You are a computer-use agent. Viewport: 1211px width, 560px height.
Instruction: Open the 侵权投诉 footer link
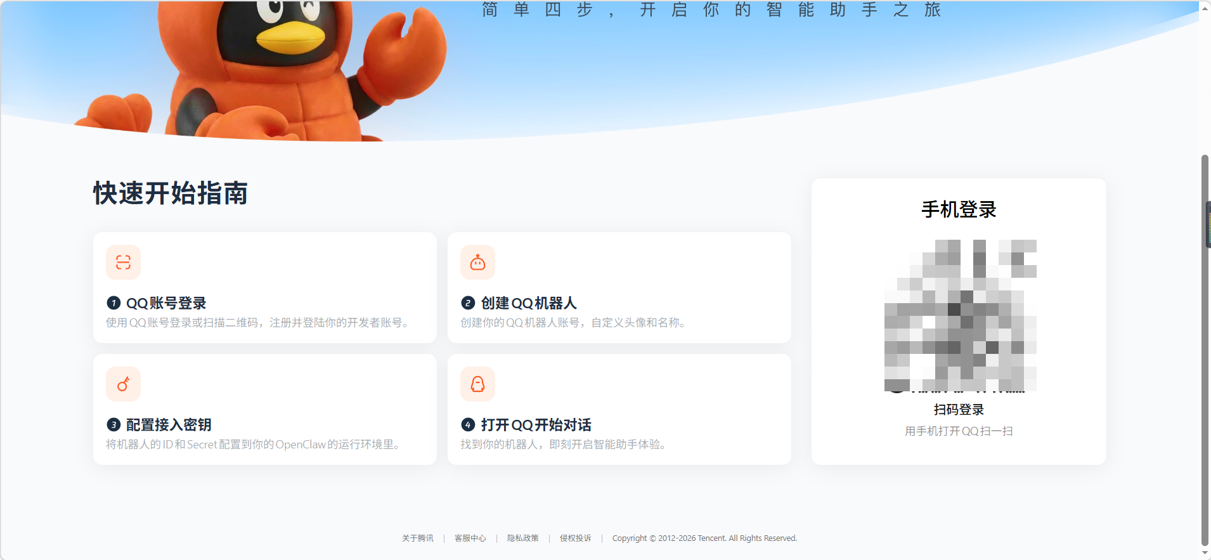[575, 538]
